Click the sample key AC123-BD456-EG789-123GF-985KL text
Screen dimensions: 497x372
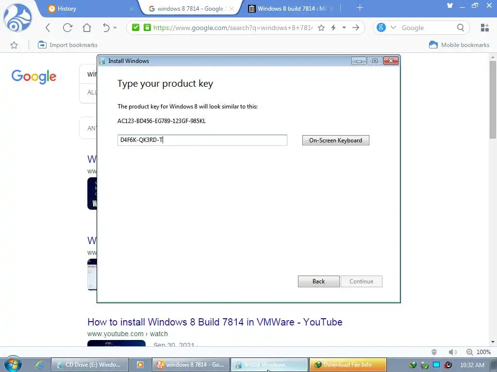coord(162,121)
